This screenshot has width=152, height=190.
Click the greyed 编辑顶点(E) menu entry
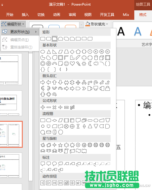click(x=20, y=40)
